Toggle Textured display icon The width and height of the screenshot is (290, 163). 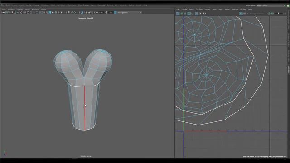pos(58,12)
